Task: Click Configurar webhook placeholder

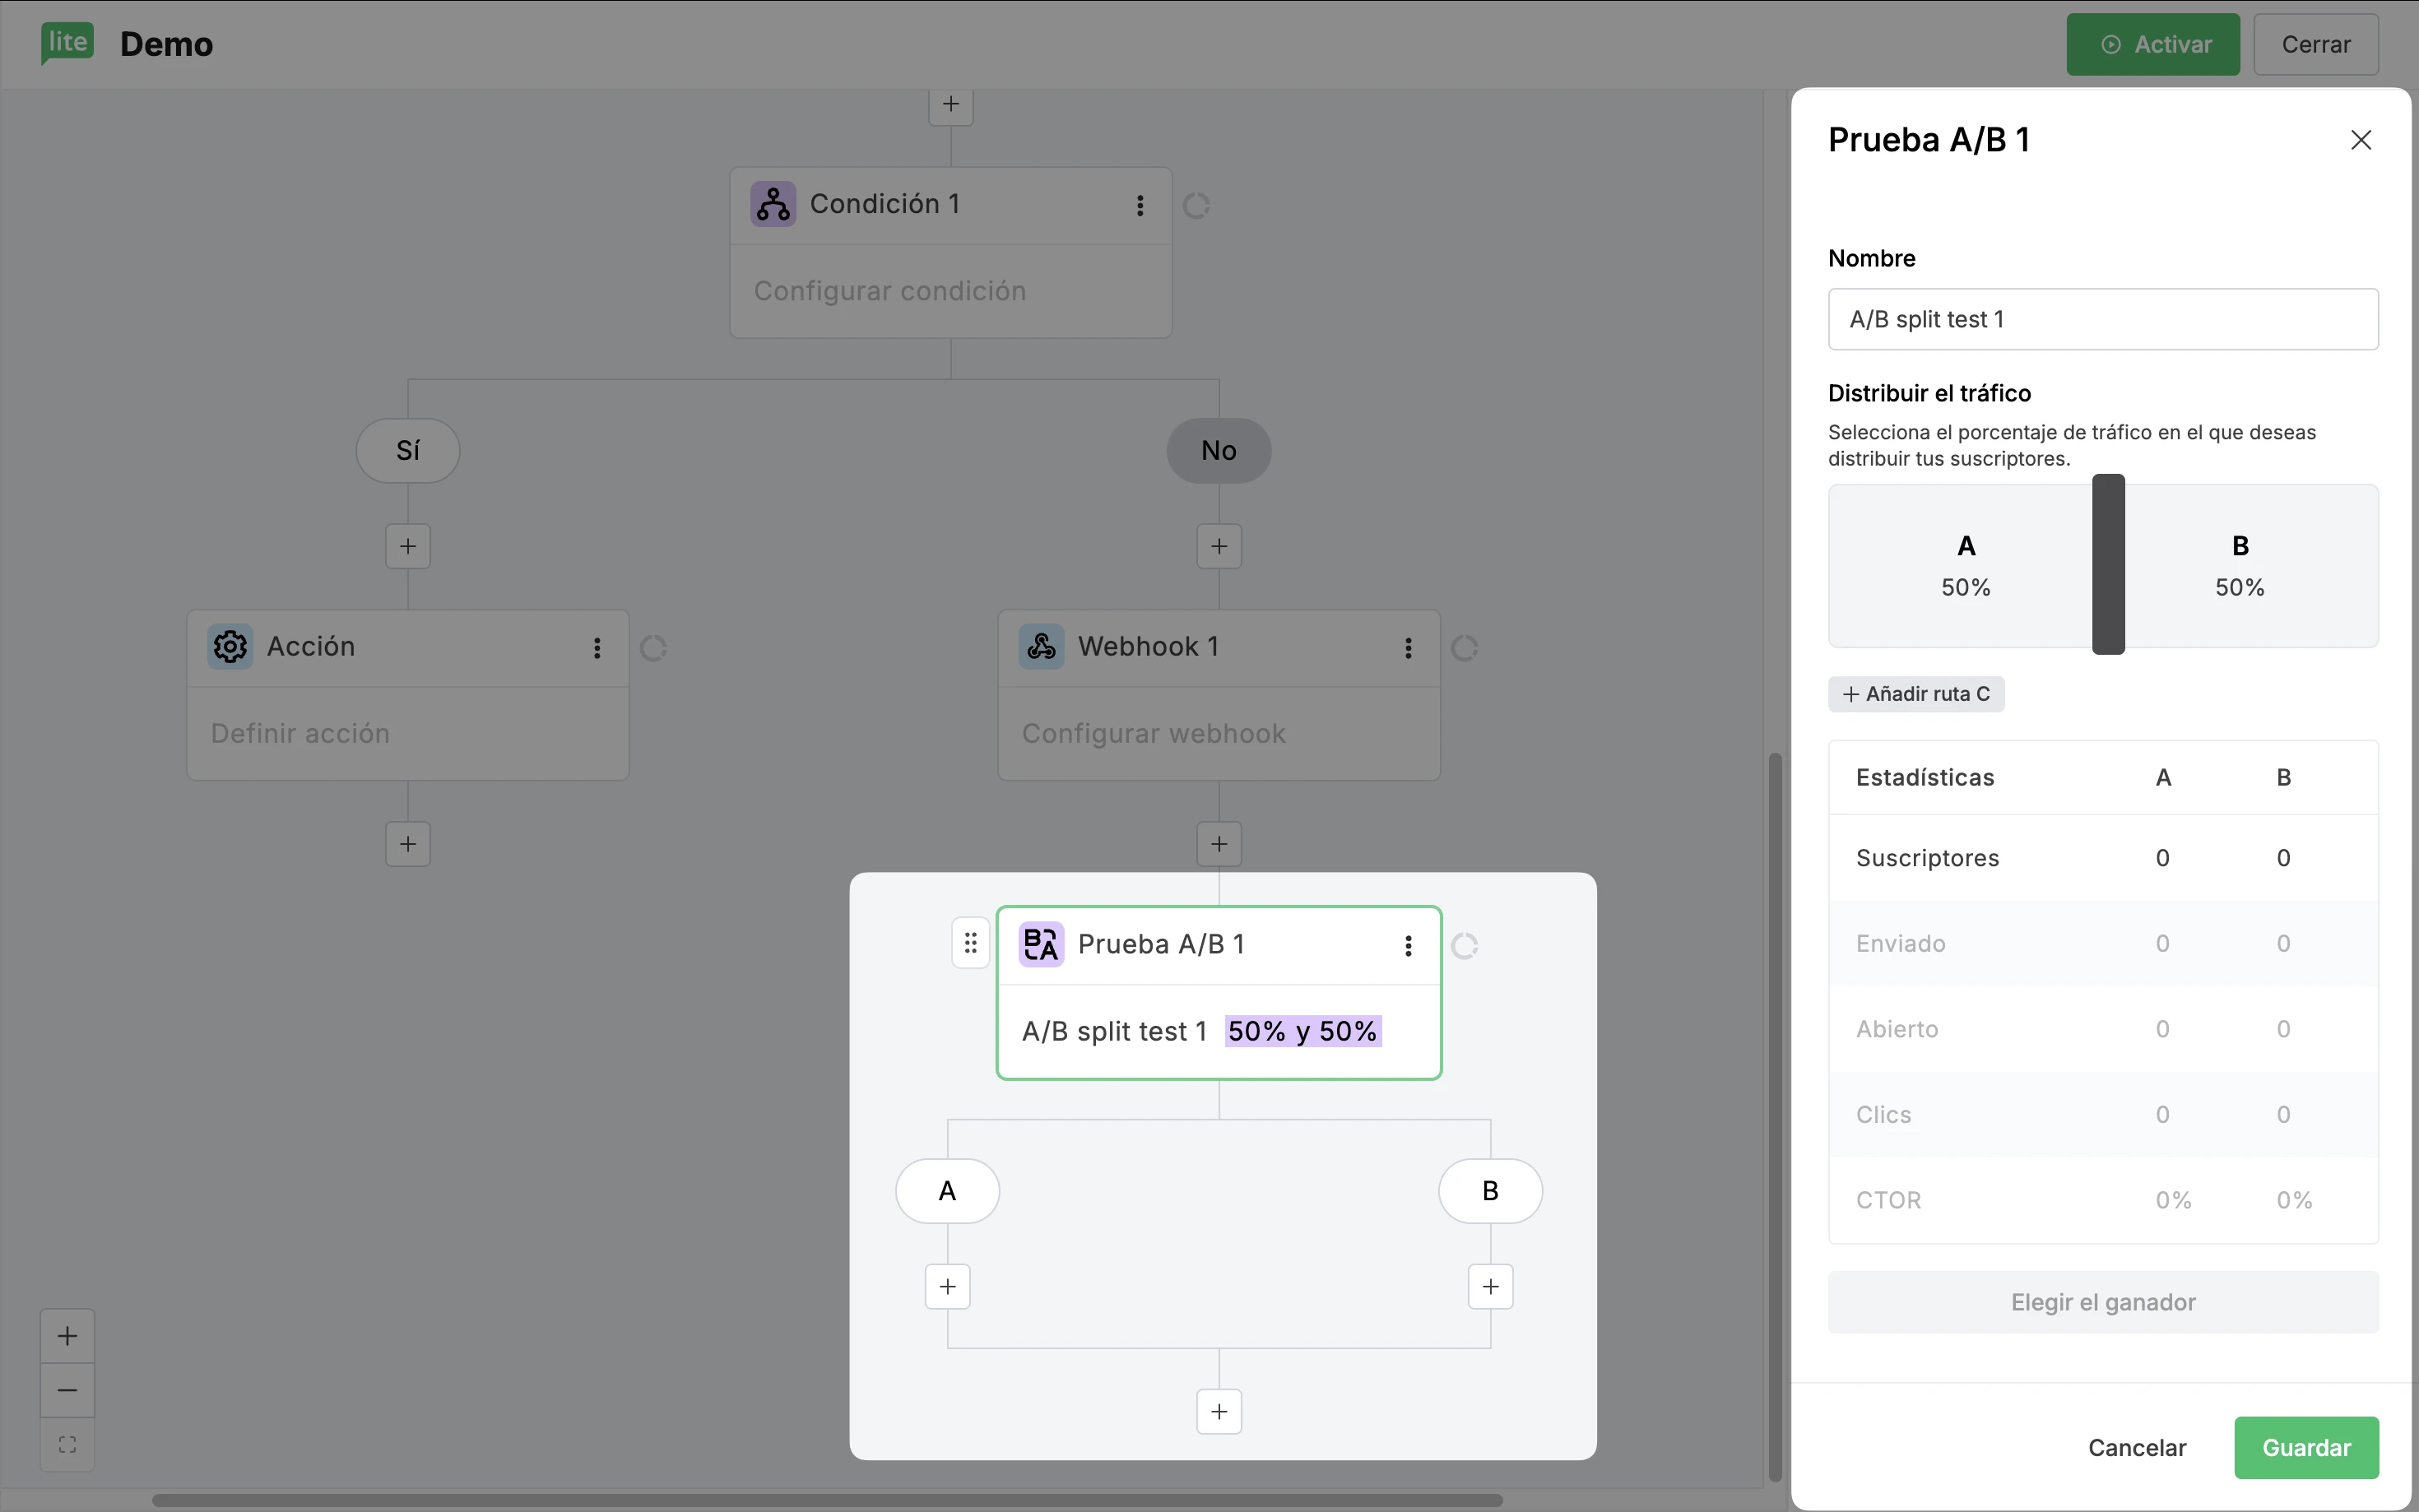Action: (x=1153, y=734)
